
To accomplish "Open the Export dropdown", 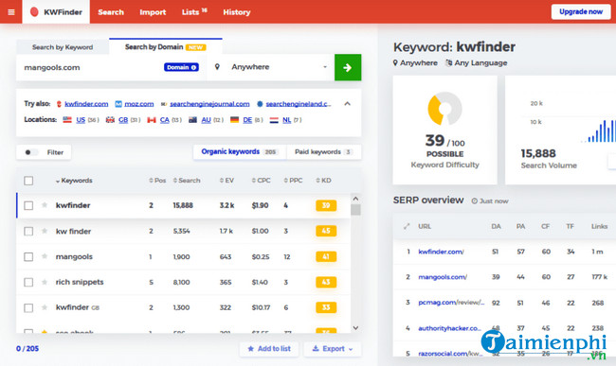I will pos(333,349).
